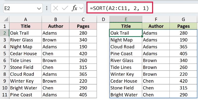Select column C header

(x=83, y=19)
